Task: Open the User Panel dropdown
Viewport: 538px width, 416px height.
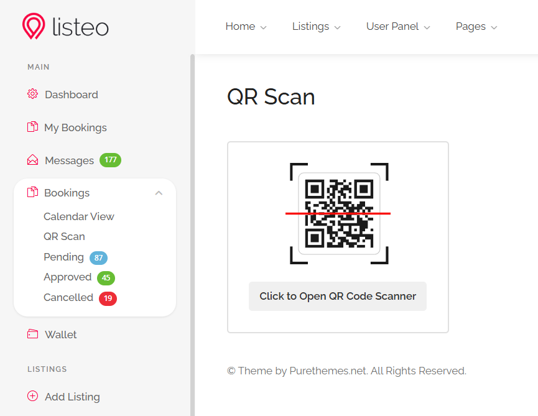Action: 398,27
